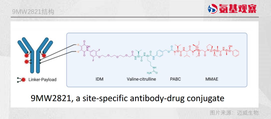The height and width of the screenshot is (119, 271).
Task: Click the lowest red star on the antibody
Action: tap(26, 62)
